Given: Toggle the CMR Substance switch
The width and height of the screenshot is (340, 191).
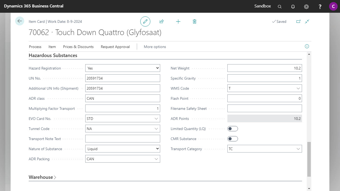Looking at the screenshot, I should click(x=233, y=139).
